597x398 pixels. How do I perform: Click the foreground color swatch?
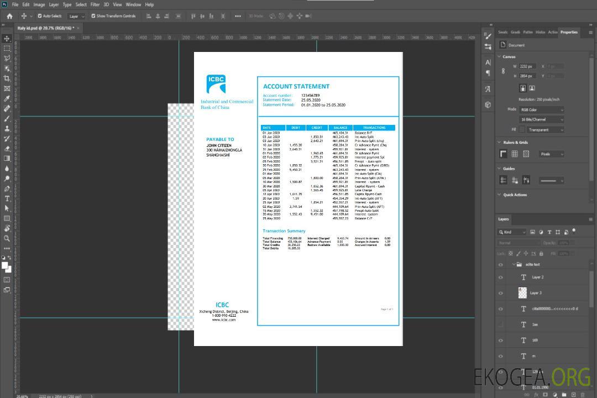point(5,265)
